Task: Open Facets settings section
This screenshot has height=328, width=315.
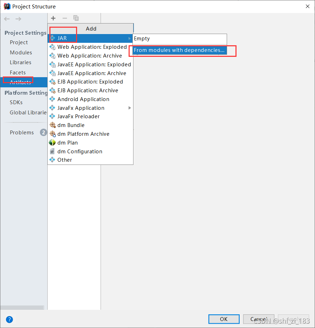Action: [x=18, y=72]
